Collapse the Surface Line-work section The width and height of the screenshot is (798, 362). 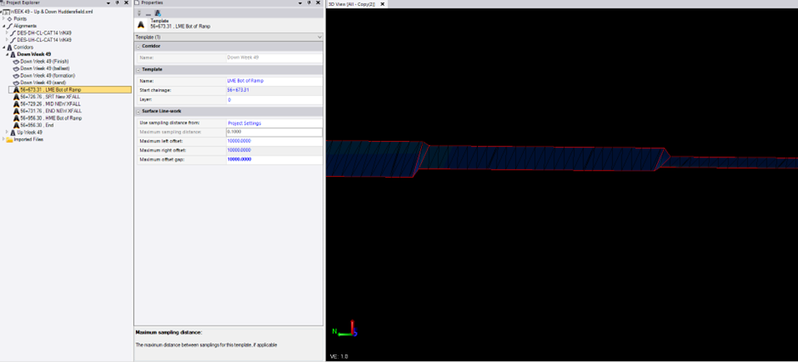pos(138,111)
